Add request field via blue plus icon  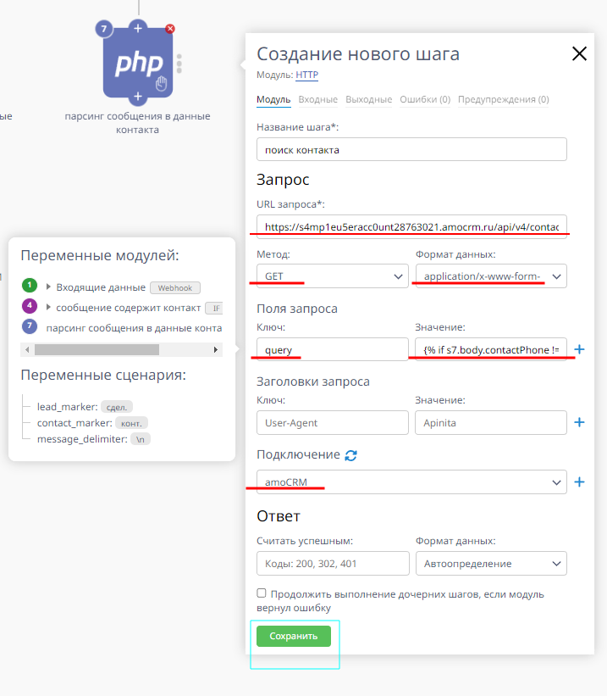pos(578,348)
